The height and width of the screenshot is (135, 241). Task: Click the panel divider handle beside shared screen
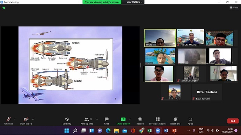click(141, 65)
